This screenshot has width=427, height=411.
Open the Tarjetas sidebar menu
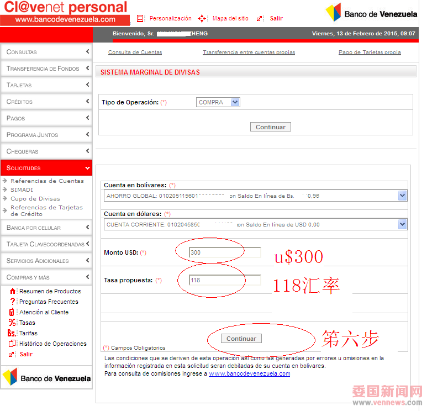(46, 85)
